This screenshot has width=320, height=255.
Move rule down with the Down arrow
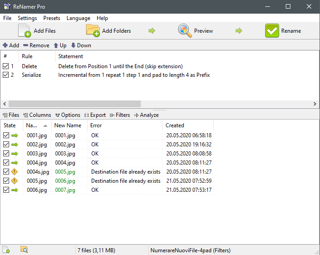pyautogui.click(x=73, y=45)
